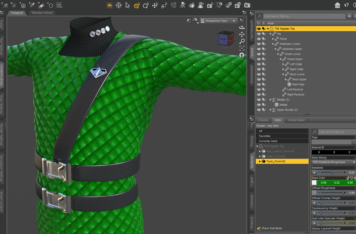
Task: Open Base Mixing PBR Metallicity/Roughness dropdown
Action: (333, 162)
